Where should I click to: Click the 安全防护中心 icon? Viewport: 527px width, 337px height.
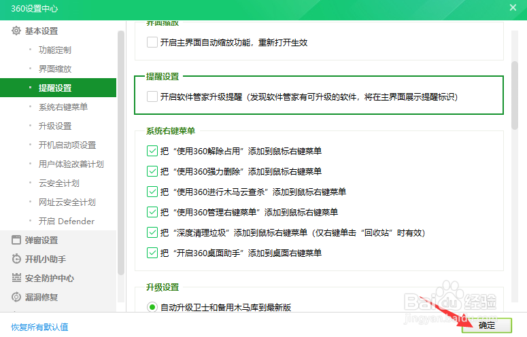tap(16, 278)
